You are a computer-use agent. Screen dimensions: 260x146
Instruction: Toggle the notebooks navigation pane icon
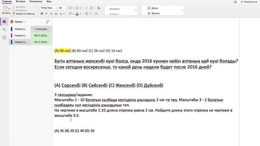[x=4, y=21]
